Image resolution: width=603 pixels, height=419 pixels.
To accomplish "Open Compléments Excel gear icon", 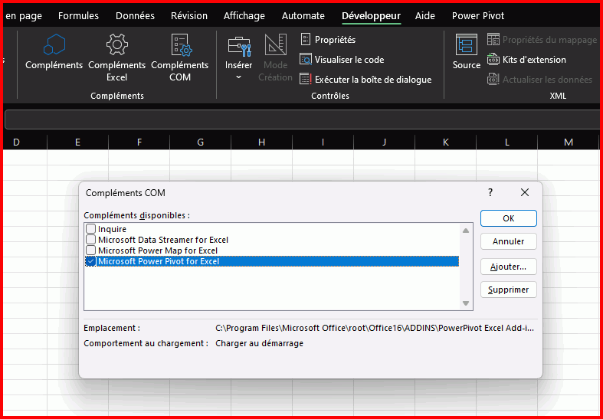I will pyautogui.click(x=116, y=45).
